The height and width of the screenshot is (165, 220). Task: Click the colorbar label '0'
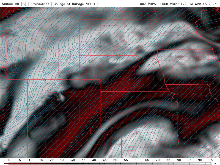tap(9, 160)
